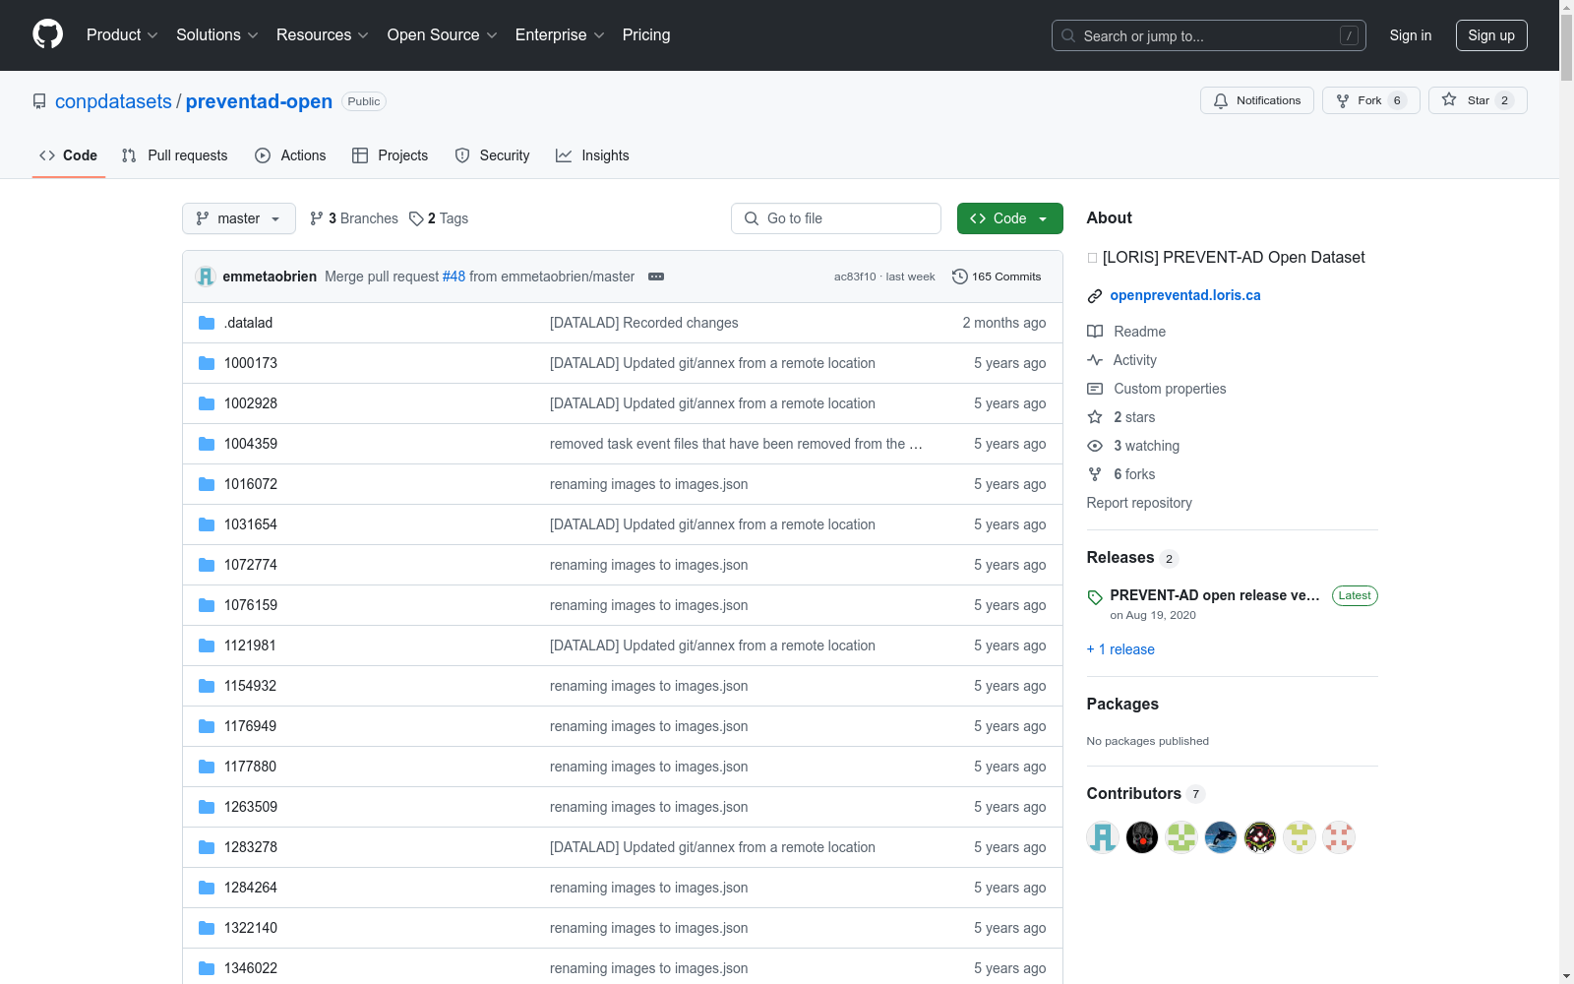Open the last pink contributor avatar
Viewport: 1574px width, 984px height.
tap(1339, 837)
